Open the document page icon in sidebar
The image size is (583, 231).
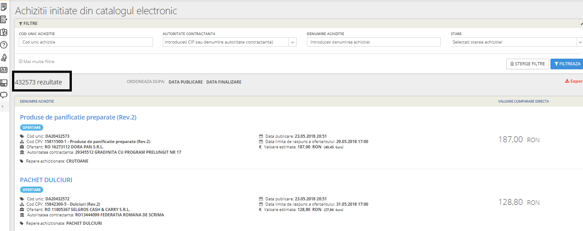(4, 6)
